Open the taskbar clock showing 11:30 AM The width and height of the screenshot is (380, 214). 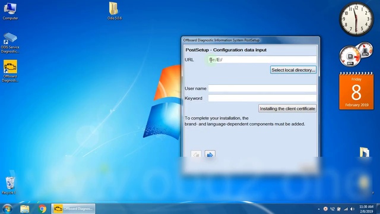[x=366, y=209]
